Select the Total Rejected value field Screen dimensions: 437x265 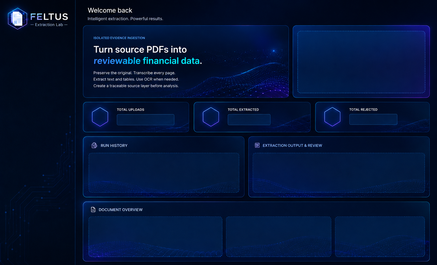coord(373,120)
